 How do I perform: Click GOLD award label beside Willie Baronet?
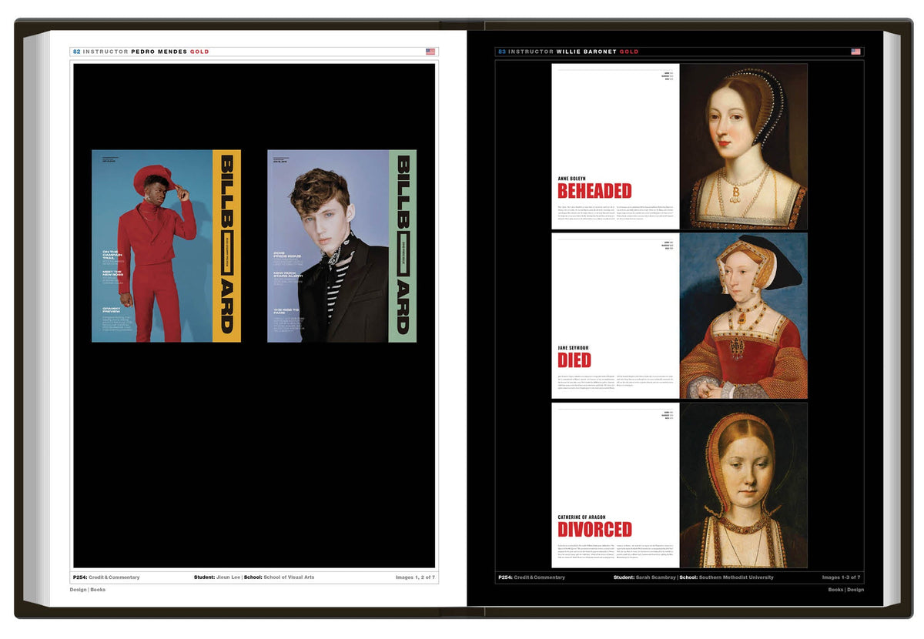point(629,52)
